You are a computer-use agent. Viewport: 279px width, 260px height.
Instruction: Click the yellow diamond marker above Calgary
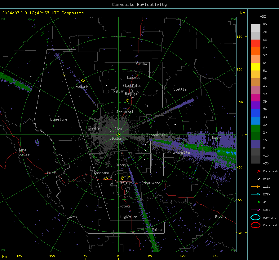[x=122, y=178]
